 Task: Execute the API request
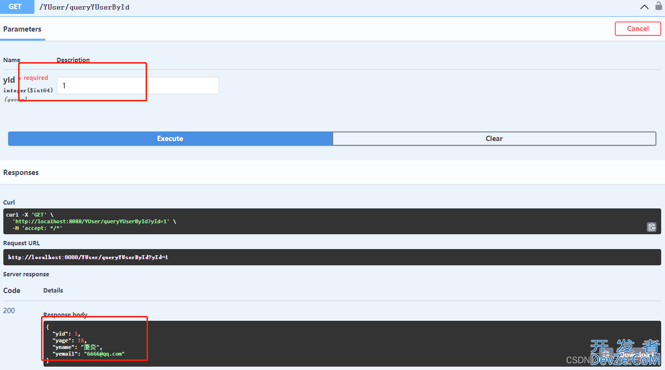click(x=170, y=139)
